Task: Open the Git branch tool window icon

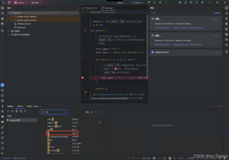Action: click(x=3, y=153)
